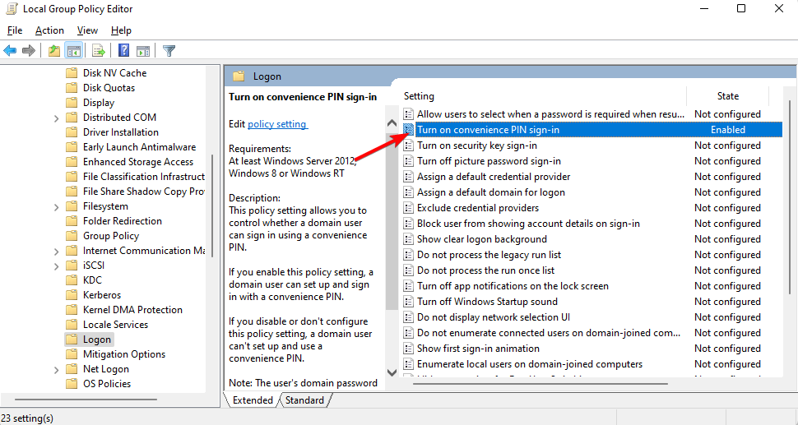Expand the Filesystem tree node
This screenshot has height=425, width=798.
pos(57,207)
